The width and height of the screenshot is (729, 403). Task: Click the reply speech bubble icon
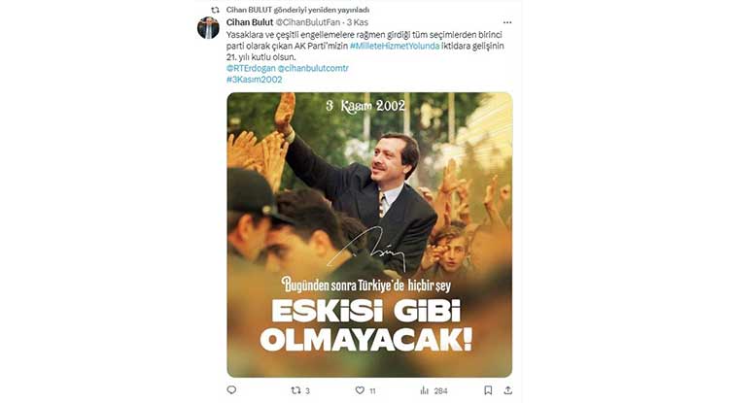click(x=231, y=390)
